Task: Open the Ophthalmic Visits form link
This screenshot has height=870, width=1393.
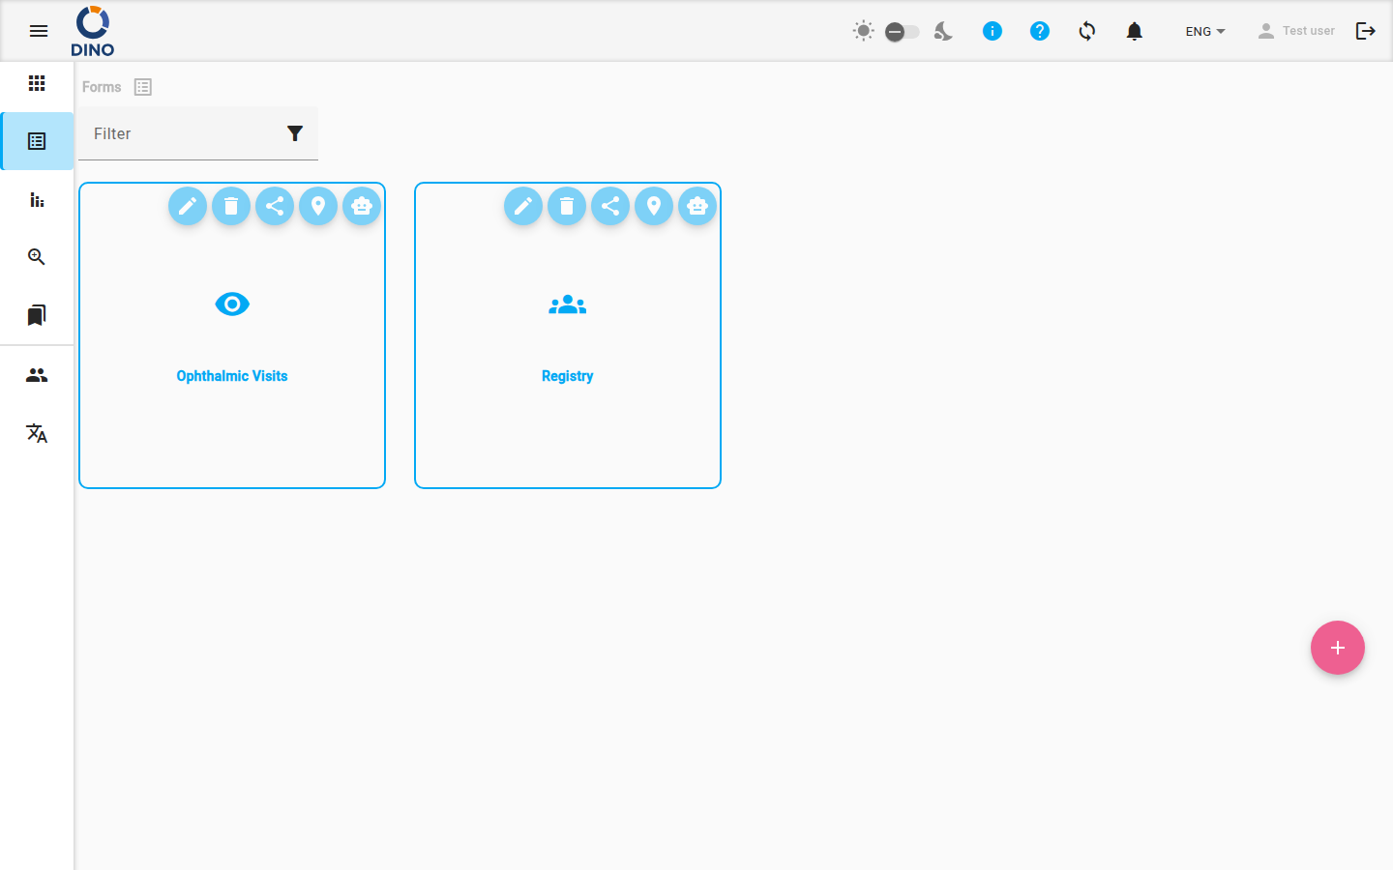Action: click(x=232, y=376)
